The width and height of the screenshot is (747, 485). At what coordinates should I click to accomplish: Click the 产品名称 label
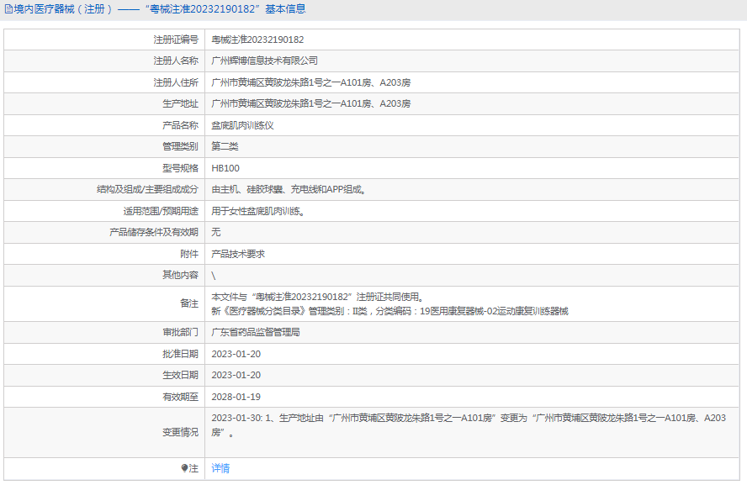(x=181, y=125)
